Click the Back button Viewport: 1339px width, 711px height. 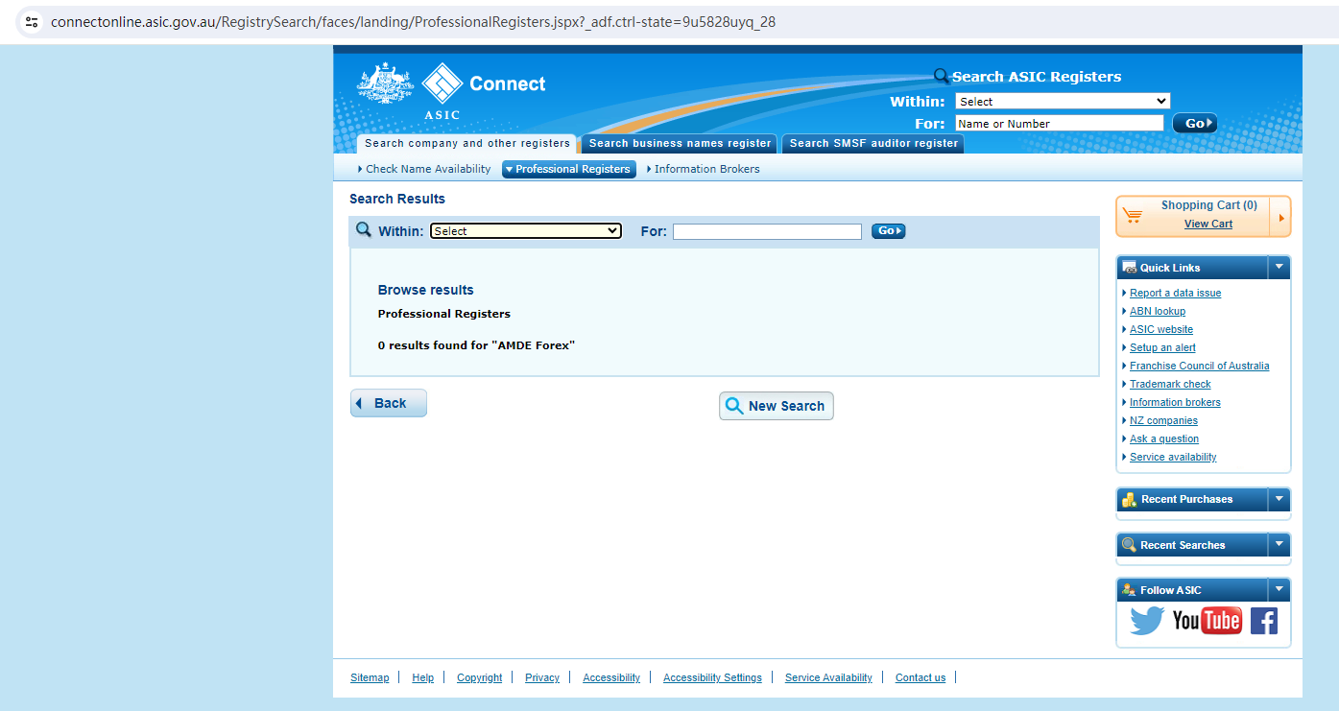tap(389, 403)
